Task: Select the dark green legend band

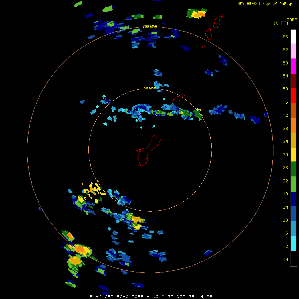Action: click(x=293, y=169)
